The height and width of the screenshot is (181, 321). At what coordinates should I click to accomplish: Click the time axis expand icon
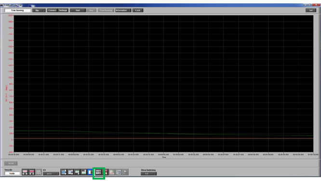25,172
